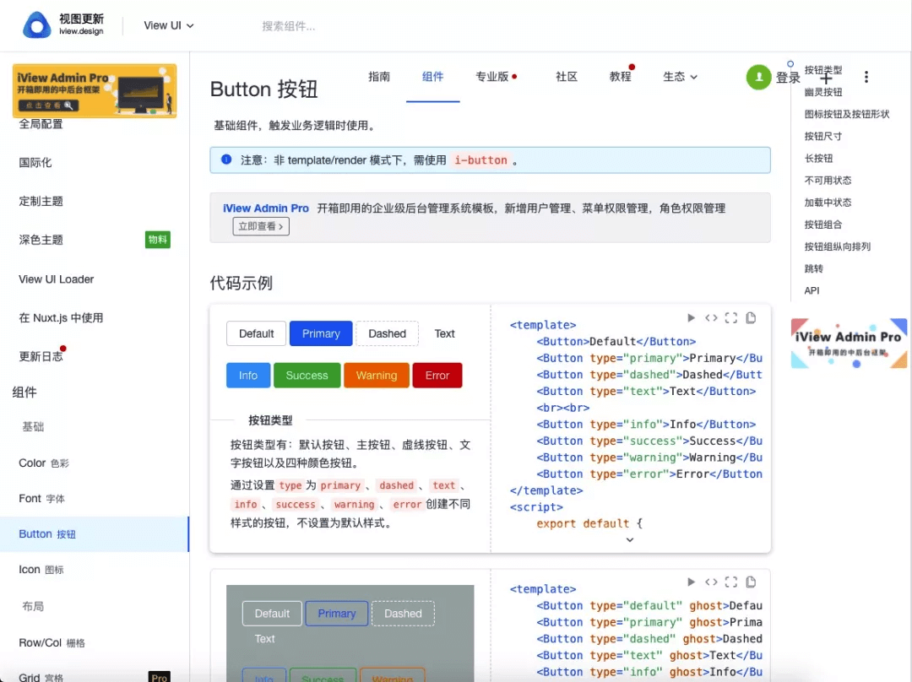912x682 pixels.
Task: Open 定制主题 in sidebar
Action: click(x=41, y=201)
